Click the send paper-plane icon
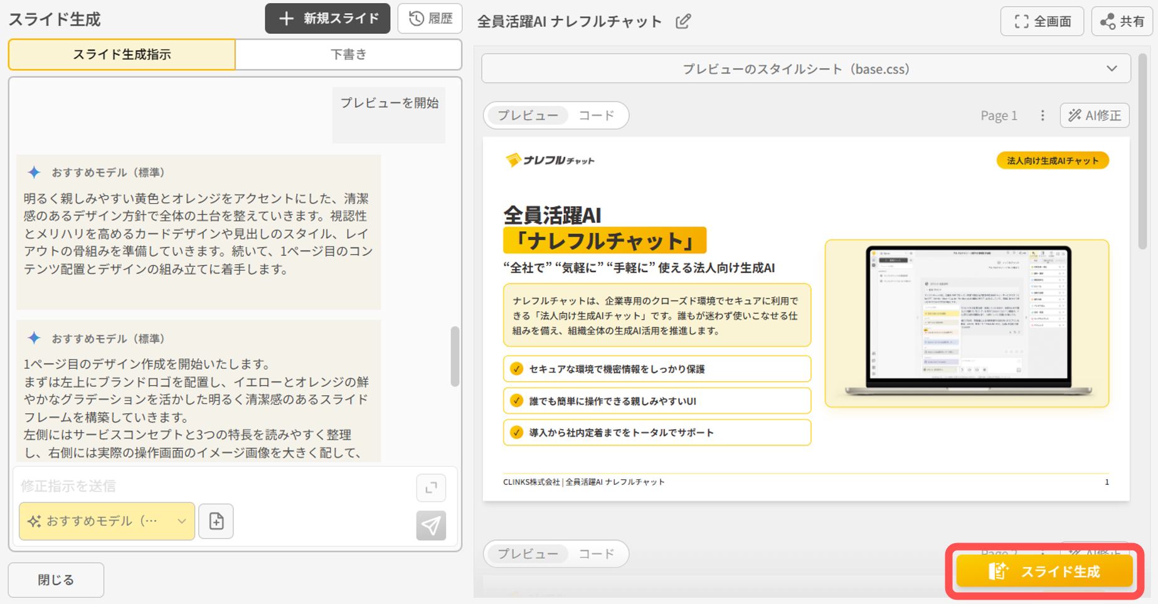Image resolution: width=1158 pixels, height=604 pixels. coord(431,525)
